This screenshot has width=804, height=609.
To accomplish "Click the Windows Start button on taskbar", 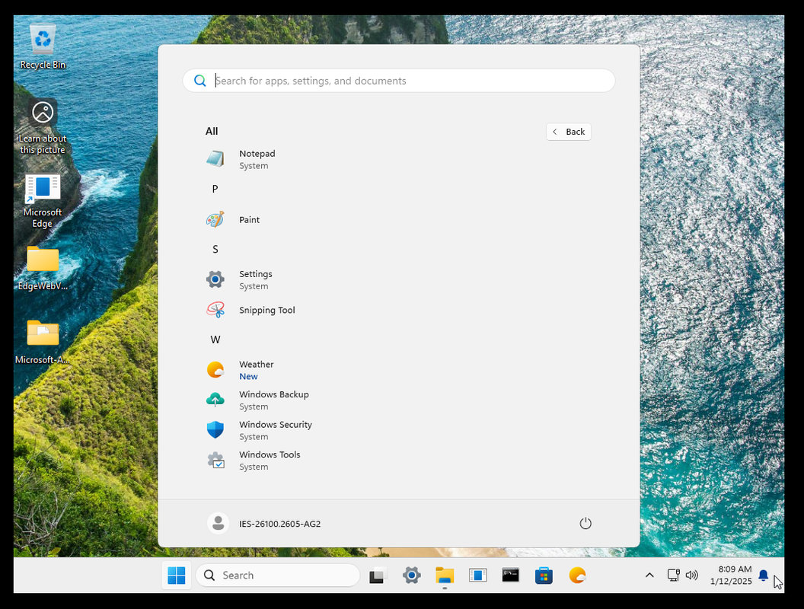I will (177, 576).
